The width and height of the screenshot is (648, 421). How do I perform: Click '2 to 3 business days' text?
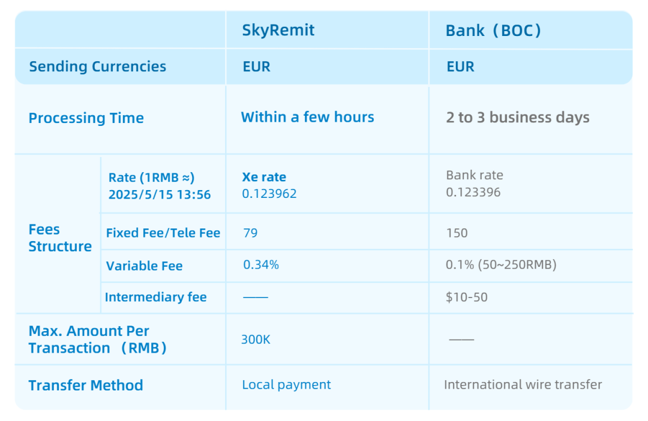coord(518,118)
